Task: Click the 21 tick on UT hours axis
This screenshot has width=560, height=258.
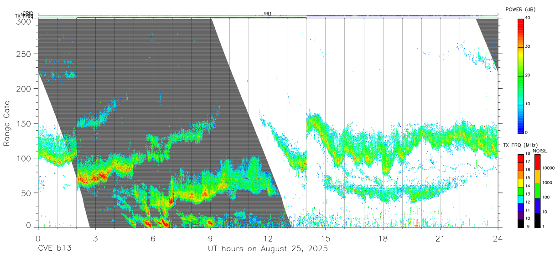Action: [x=441, y=238]
